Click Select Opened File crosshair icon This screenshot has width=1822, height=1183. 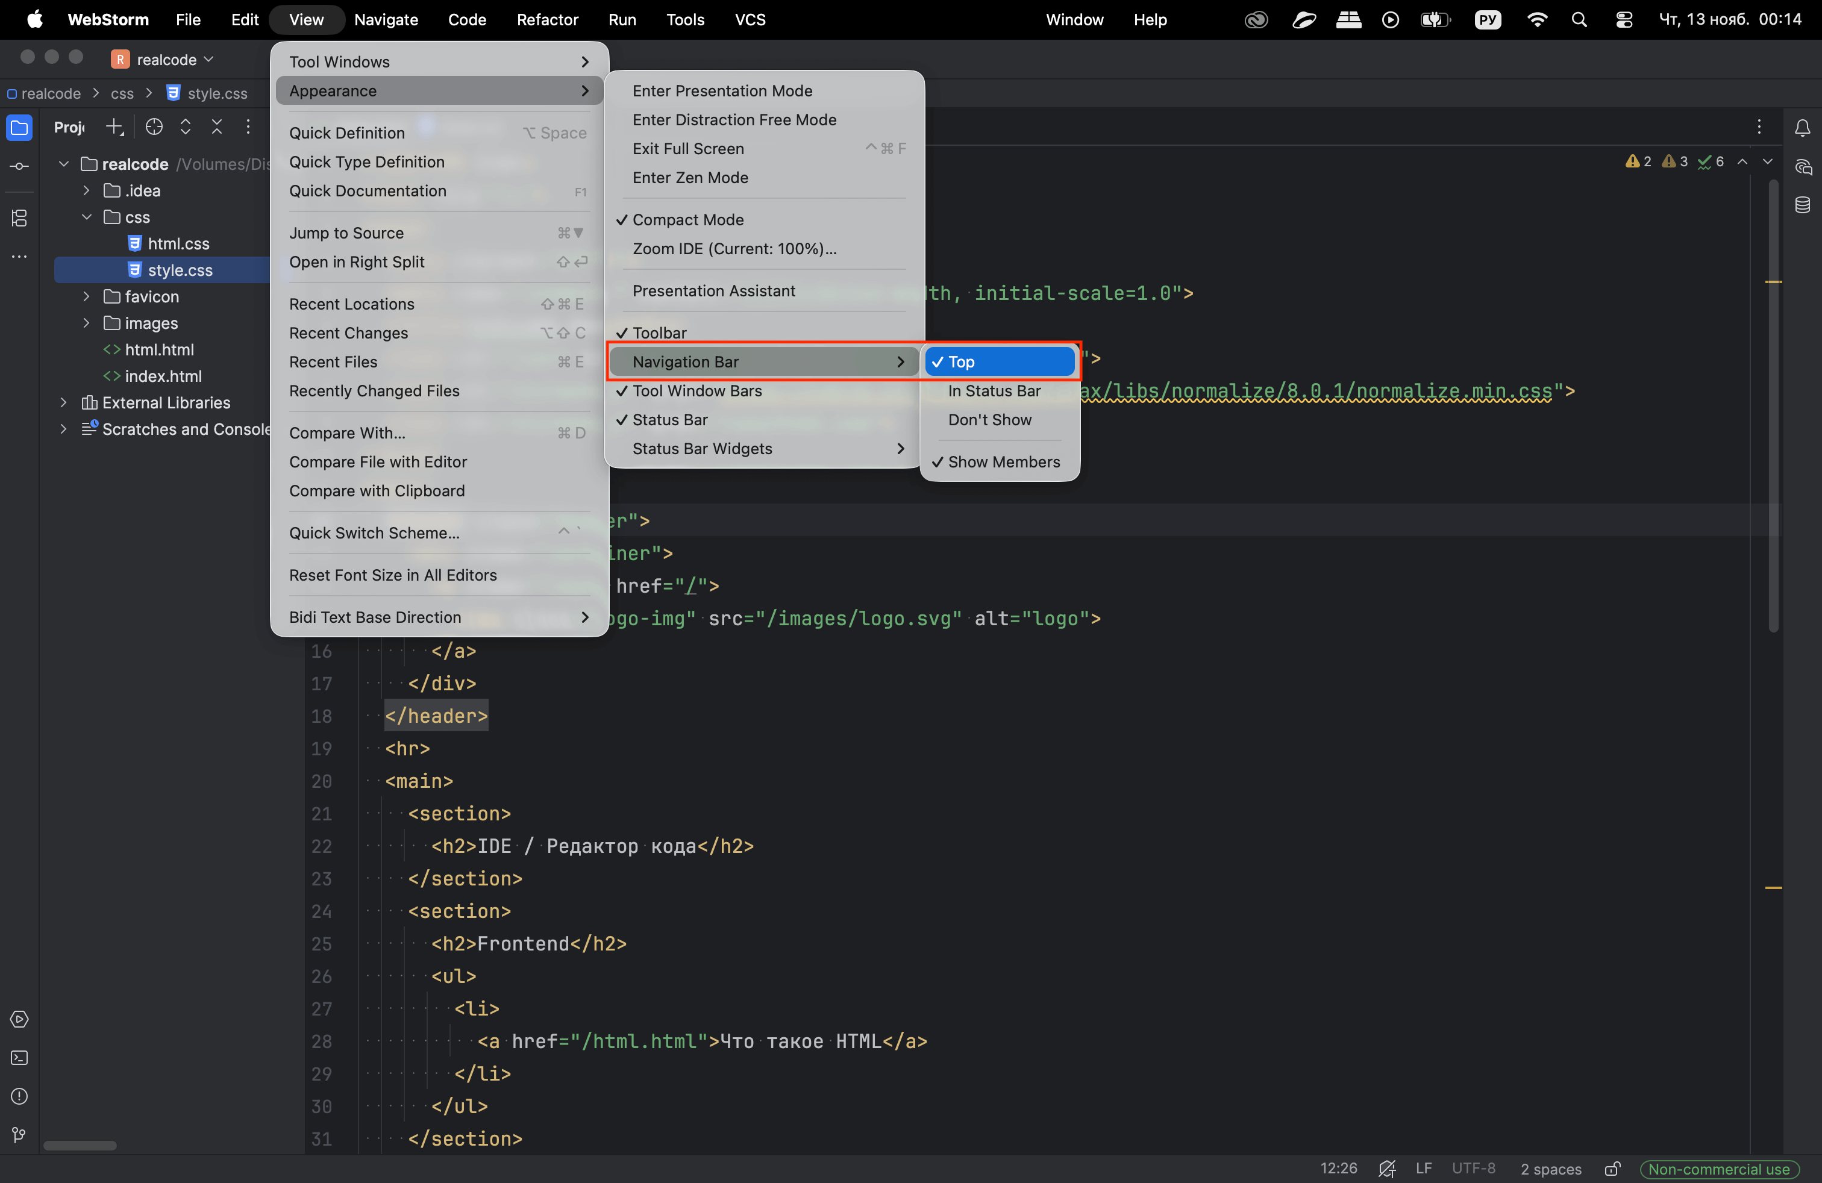[x=154, y=127]
